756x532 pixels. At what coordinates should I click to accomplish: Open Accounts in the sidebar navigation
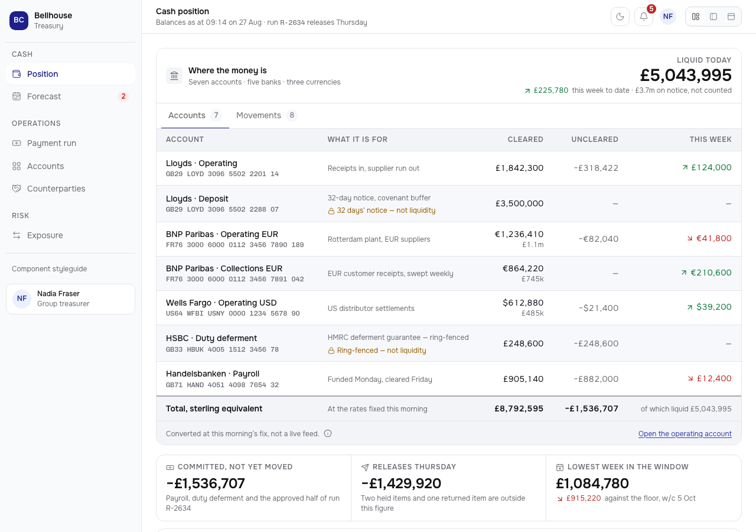coord(70,166)
